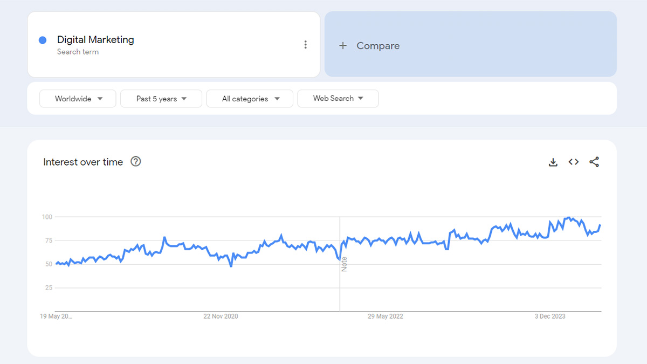This screenshot has height=364, width=647.
Task: Click the blue dot beside Digital Marketing
Action: [x=43, y=40]
